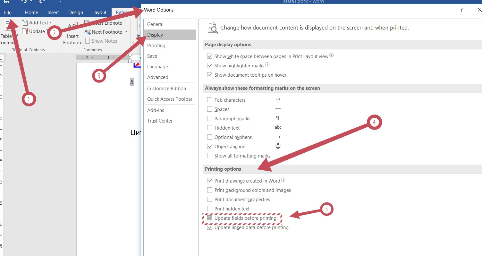Open info icon beside Show highlighter marks

(267, 65)
